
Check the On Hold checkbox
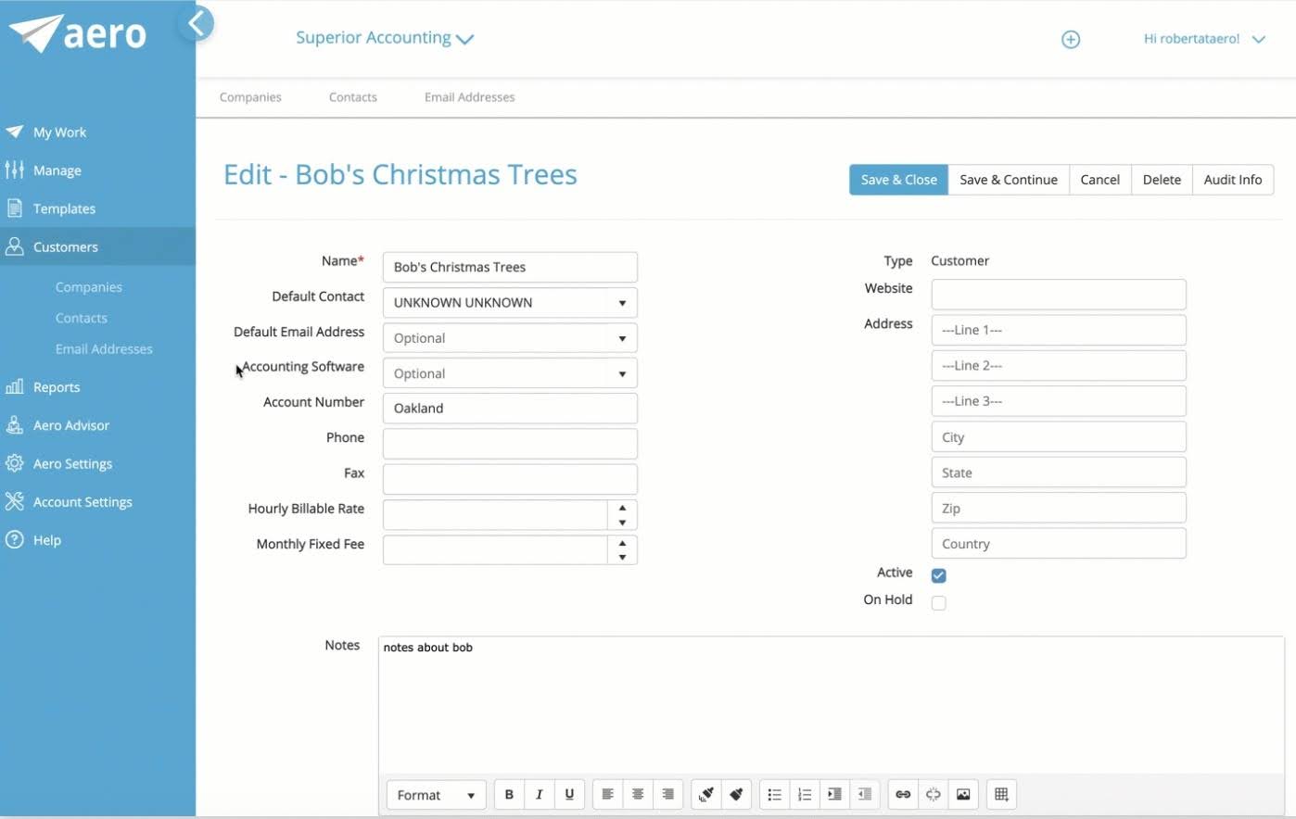coord(939,603)
